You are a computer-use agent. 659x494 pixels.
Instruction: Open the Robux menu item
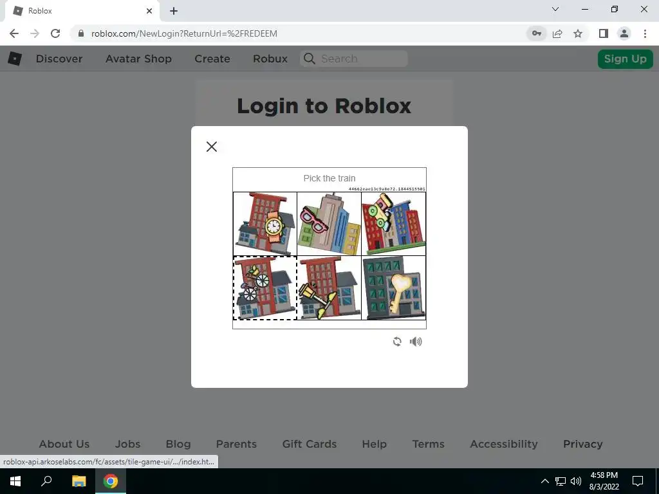tap(270, 59)
